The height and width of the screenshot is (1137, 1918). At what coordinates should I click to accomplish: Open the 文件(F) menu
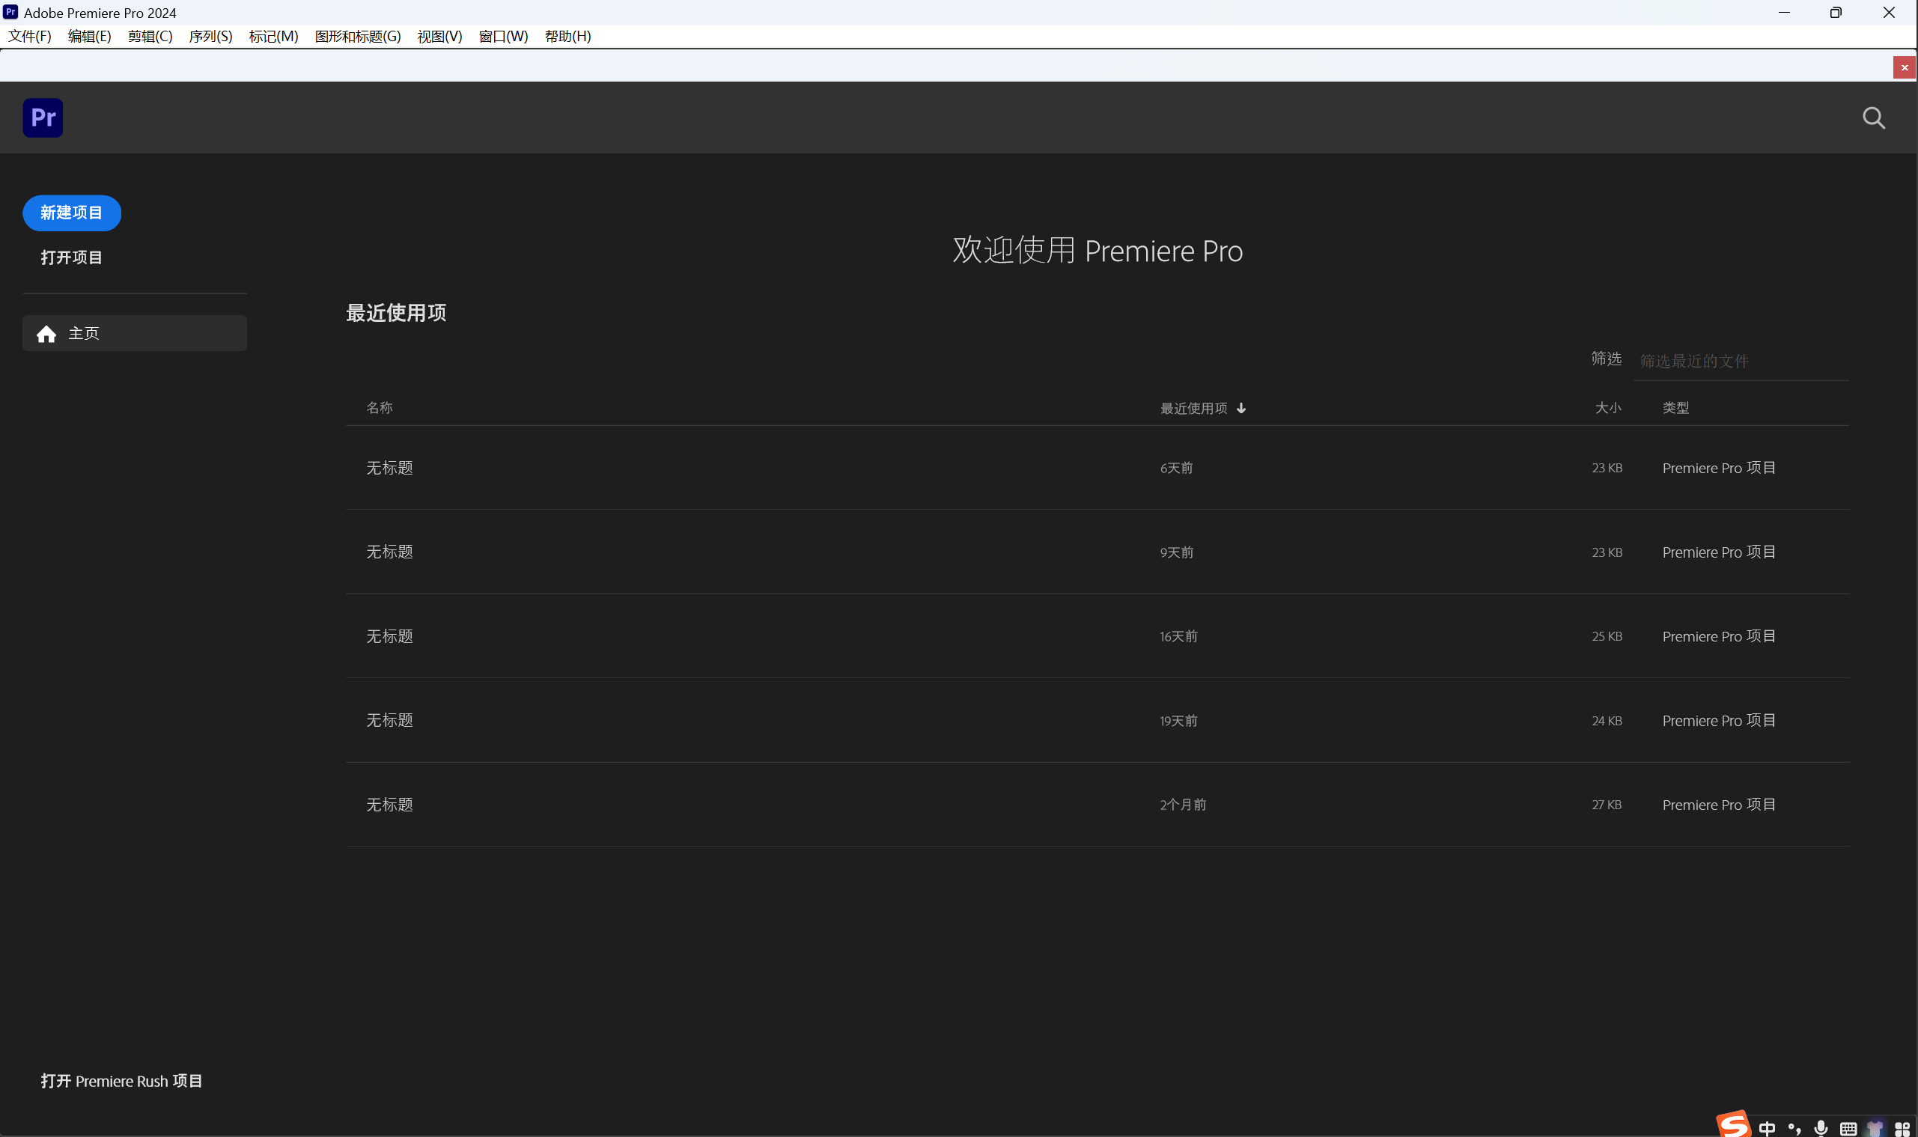pos(30,36)
